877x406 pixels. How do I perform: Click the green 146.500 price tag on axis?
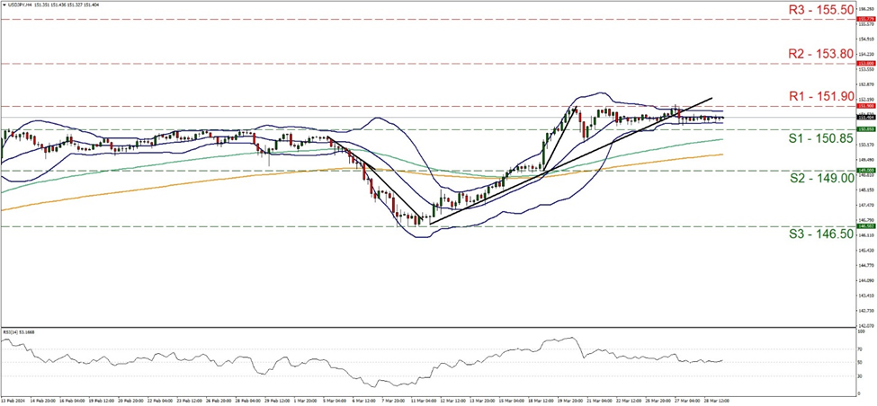pyautogui.click(x=864, y=227)
